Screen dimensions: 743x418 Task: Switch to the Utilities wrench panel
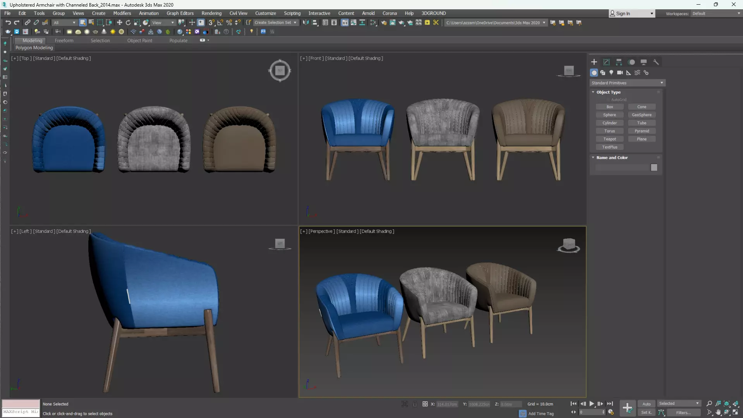coord(656,62)
